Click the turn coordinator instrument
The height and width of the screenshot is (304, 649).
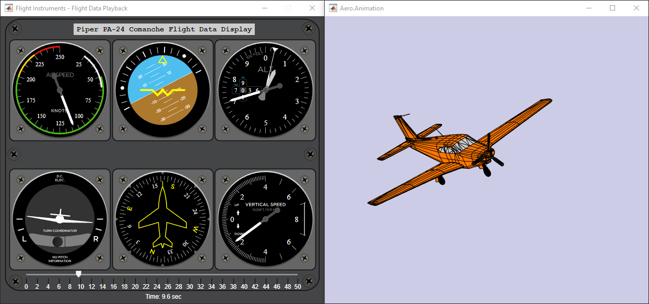(x=60, y=219)
